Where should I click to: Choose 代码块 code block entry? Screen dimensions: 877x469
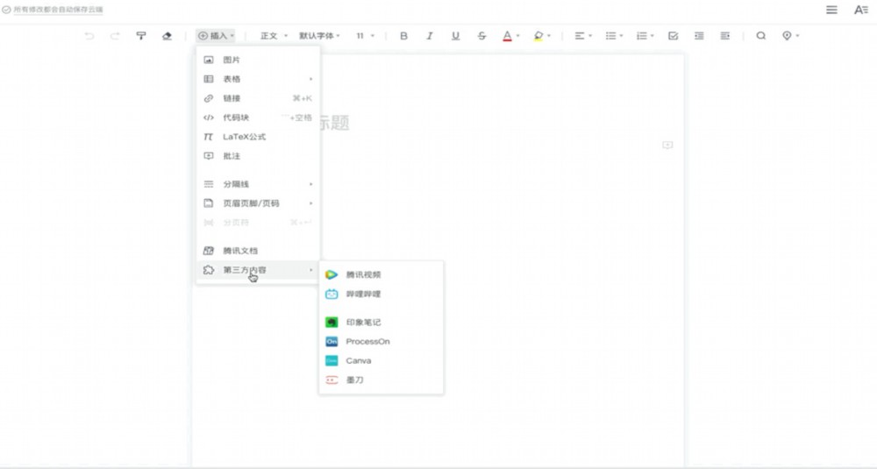[x=258, y=117]
